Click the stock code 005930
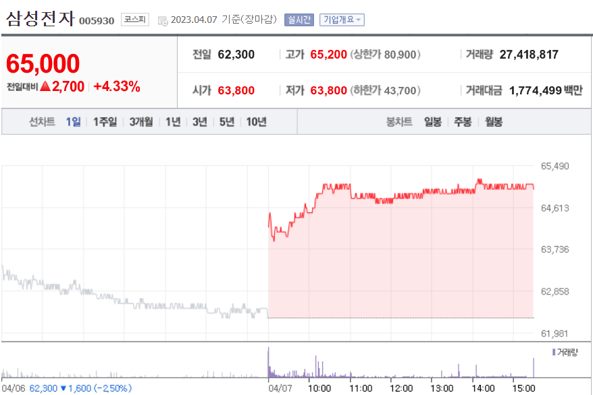593x395 pixels. 97,21
